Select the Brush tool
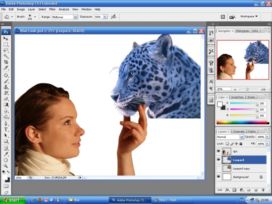Screen dimensions: 272x204 coord(6,81)
